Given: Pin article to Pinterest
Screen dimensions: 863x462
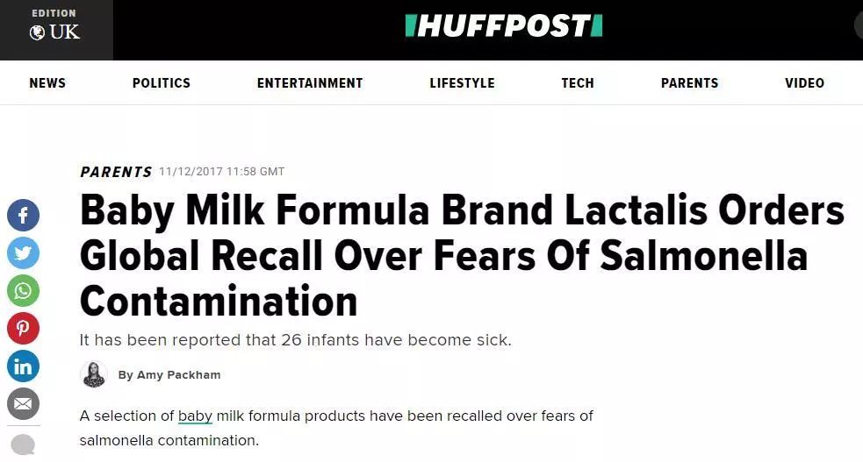Looking at the screenshot, I should (x=23, y=329).
